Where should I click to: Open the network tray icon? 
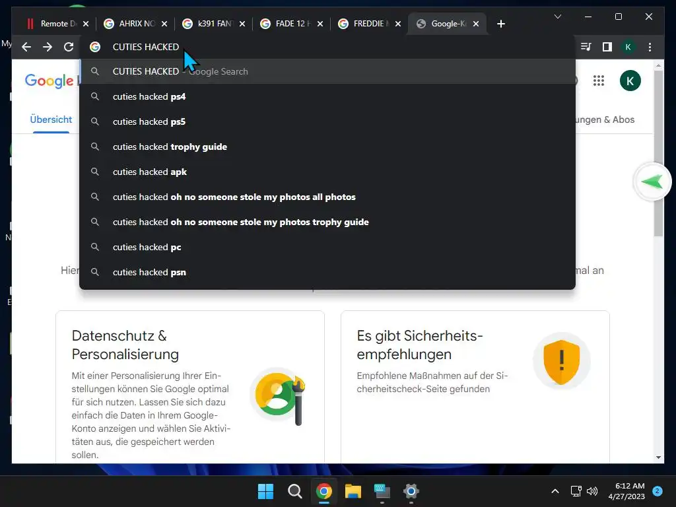point(576,491)
